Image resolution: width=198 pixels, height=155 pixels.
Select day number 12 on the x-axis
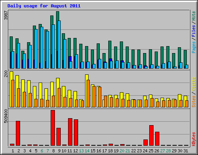(75, 151)
